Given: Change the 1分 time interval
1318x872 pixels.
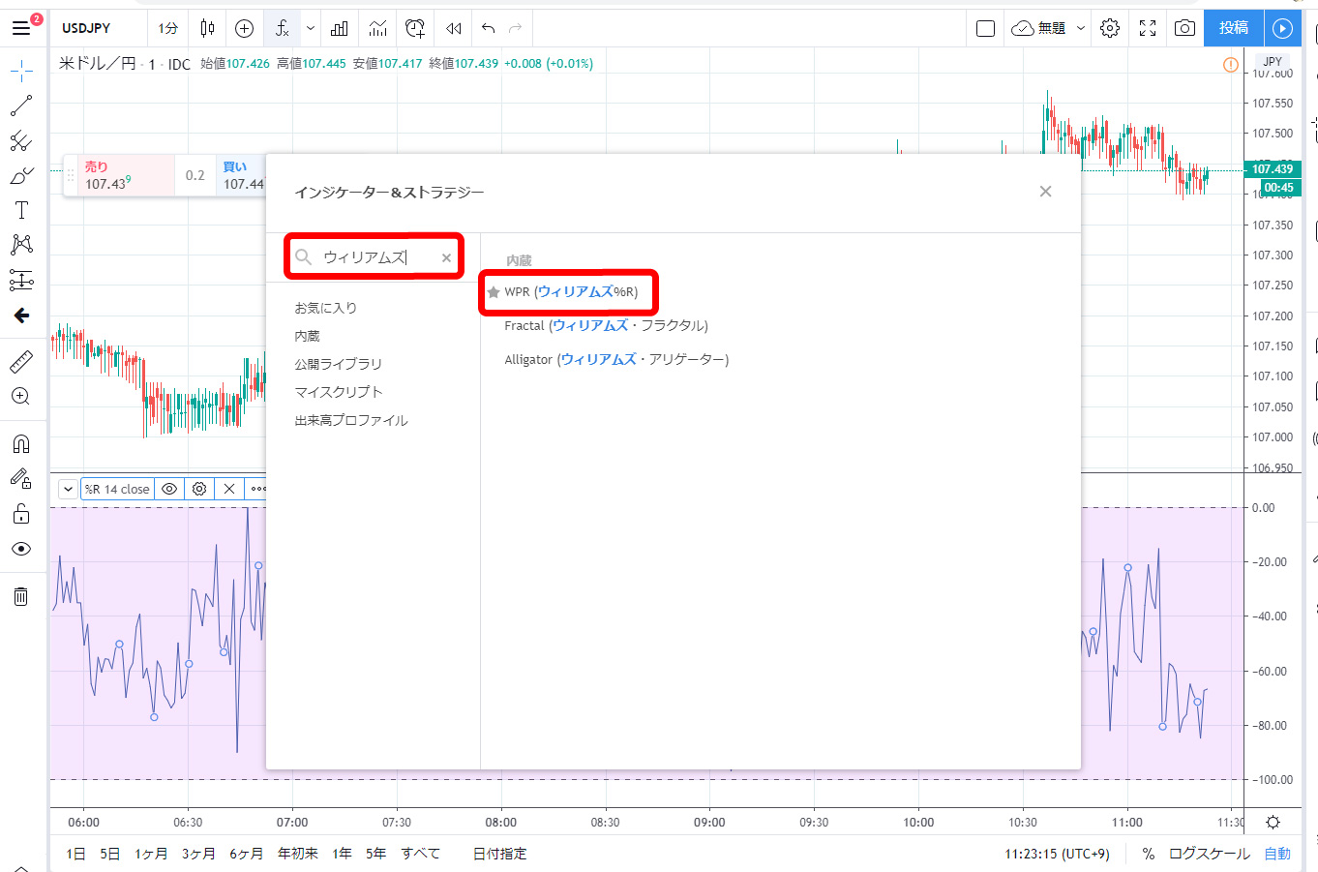Looking at the screenshot, I should [168, 28].
